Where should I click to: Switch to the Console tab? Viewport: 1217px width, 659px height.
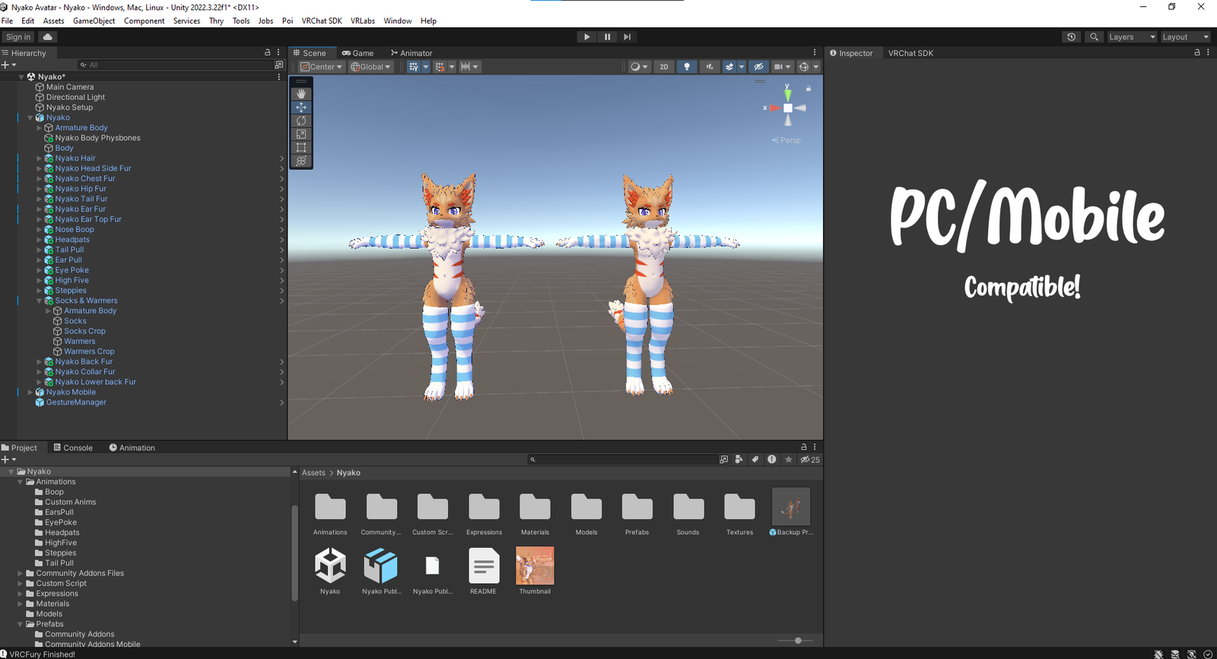point(73,447)
